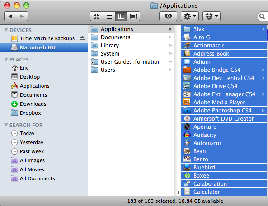Select User Guide...formation folder alias
This screenshot has height=206, width=268.
pyautogui.click(x=131, y=61)
